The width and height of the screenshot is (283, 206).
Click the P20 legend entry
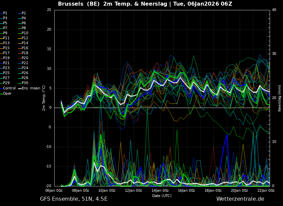23,58
